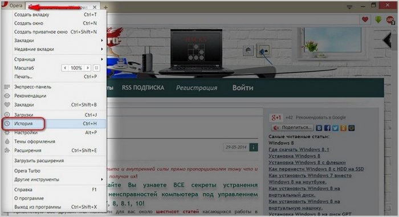Image resolution: width=399 pixels, height=217 pixels.
Task: Click the heart icon beside Закладки
Action: click(7, 105)
